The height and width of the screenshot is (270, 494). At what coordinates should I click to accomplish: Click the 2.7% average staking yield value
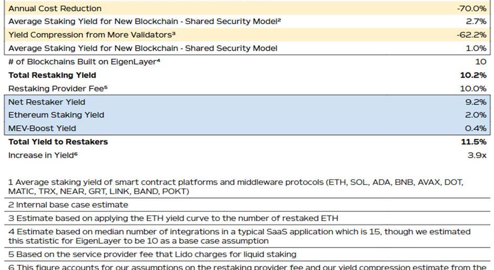tap(476, 21)
